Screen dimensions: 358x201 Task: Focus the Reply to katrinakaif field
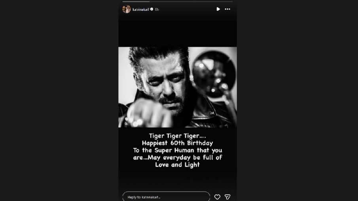click(x=166, y=197)
